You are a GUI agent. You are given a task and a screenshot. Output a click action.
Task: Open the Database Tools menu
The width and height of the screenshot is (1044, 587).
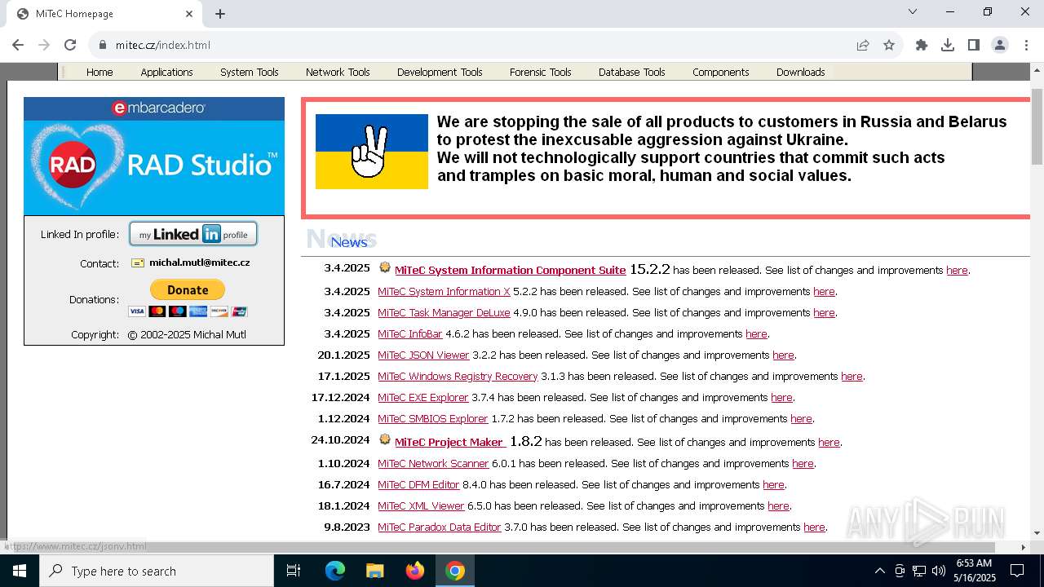point(631,72)
